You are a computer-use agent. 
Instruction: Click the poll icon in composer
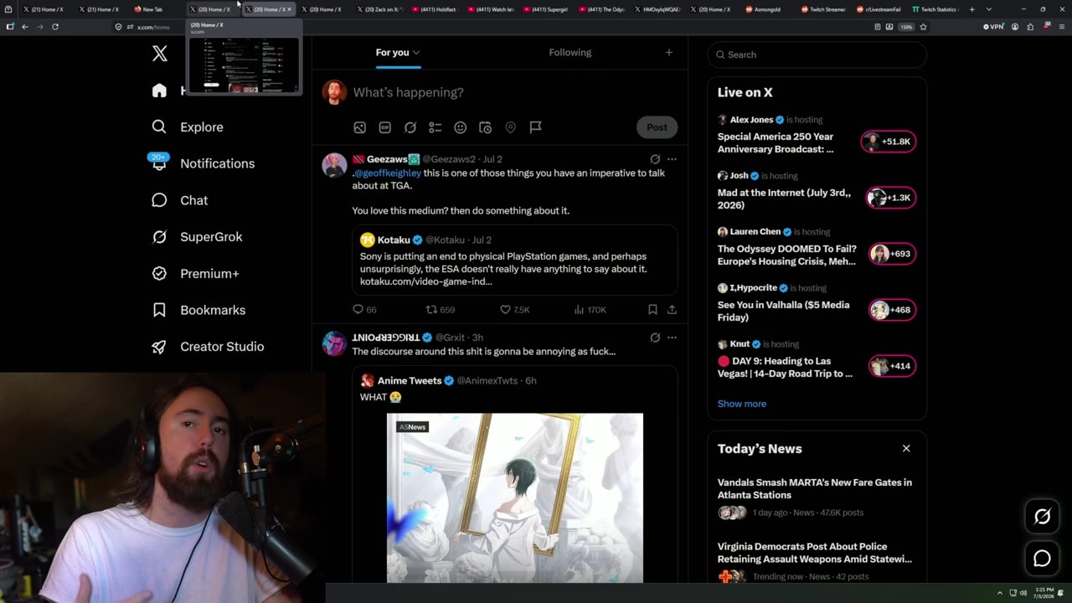(435, 127)
